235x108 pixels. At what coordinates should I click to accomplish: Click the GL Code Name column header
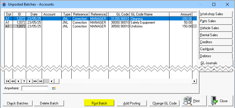pyautogui.click(x=150, y=14)
